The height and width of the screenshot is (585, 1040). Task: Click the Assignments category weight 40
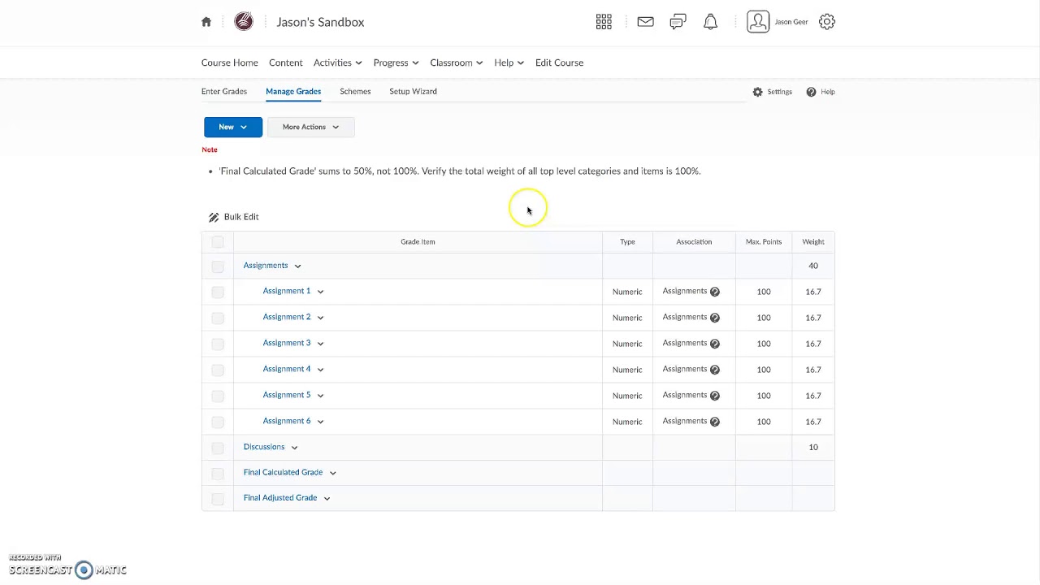point(813,266)
